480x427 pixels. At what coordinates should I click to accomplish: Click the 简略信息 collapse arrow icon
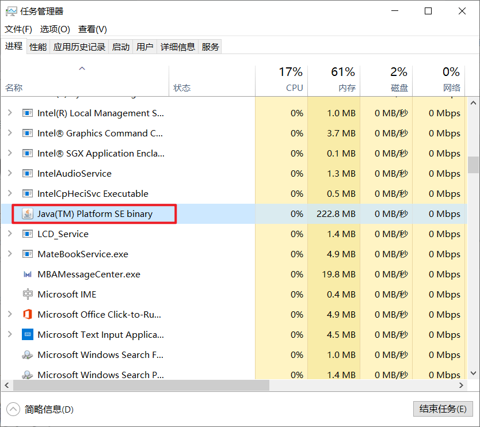pyautogui.click(x=13, y=409)
